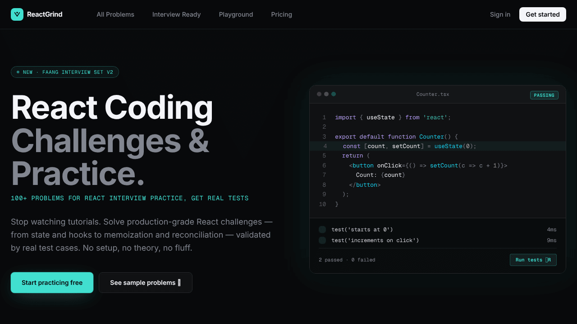
Task: Click the '100+ PROBLEMS' tagline text
Action: tap(130, 198)
